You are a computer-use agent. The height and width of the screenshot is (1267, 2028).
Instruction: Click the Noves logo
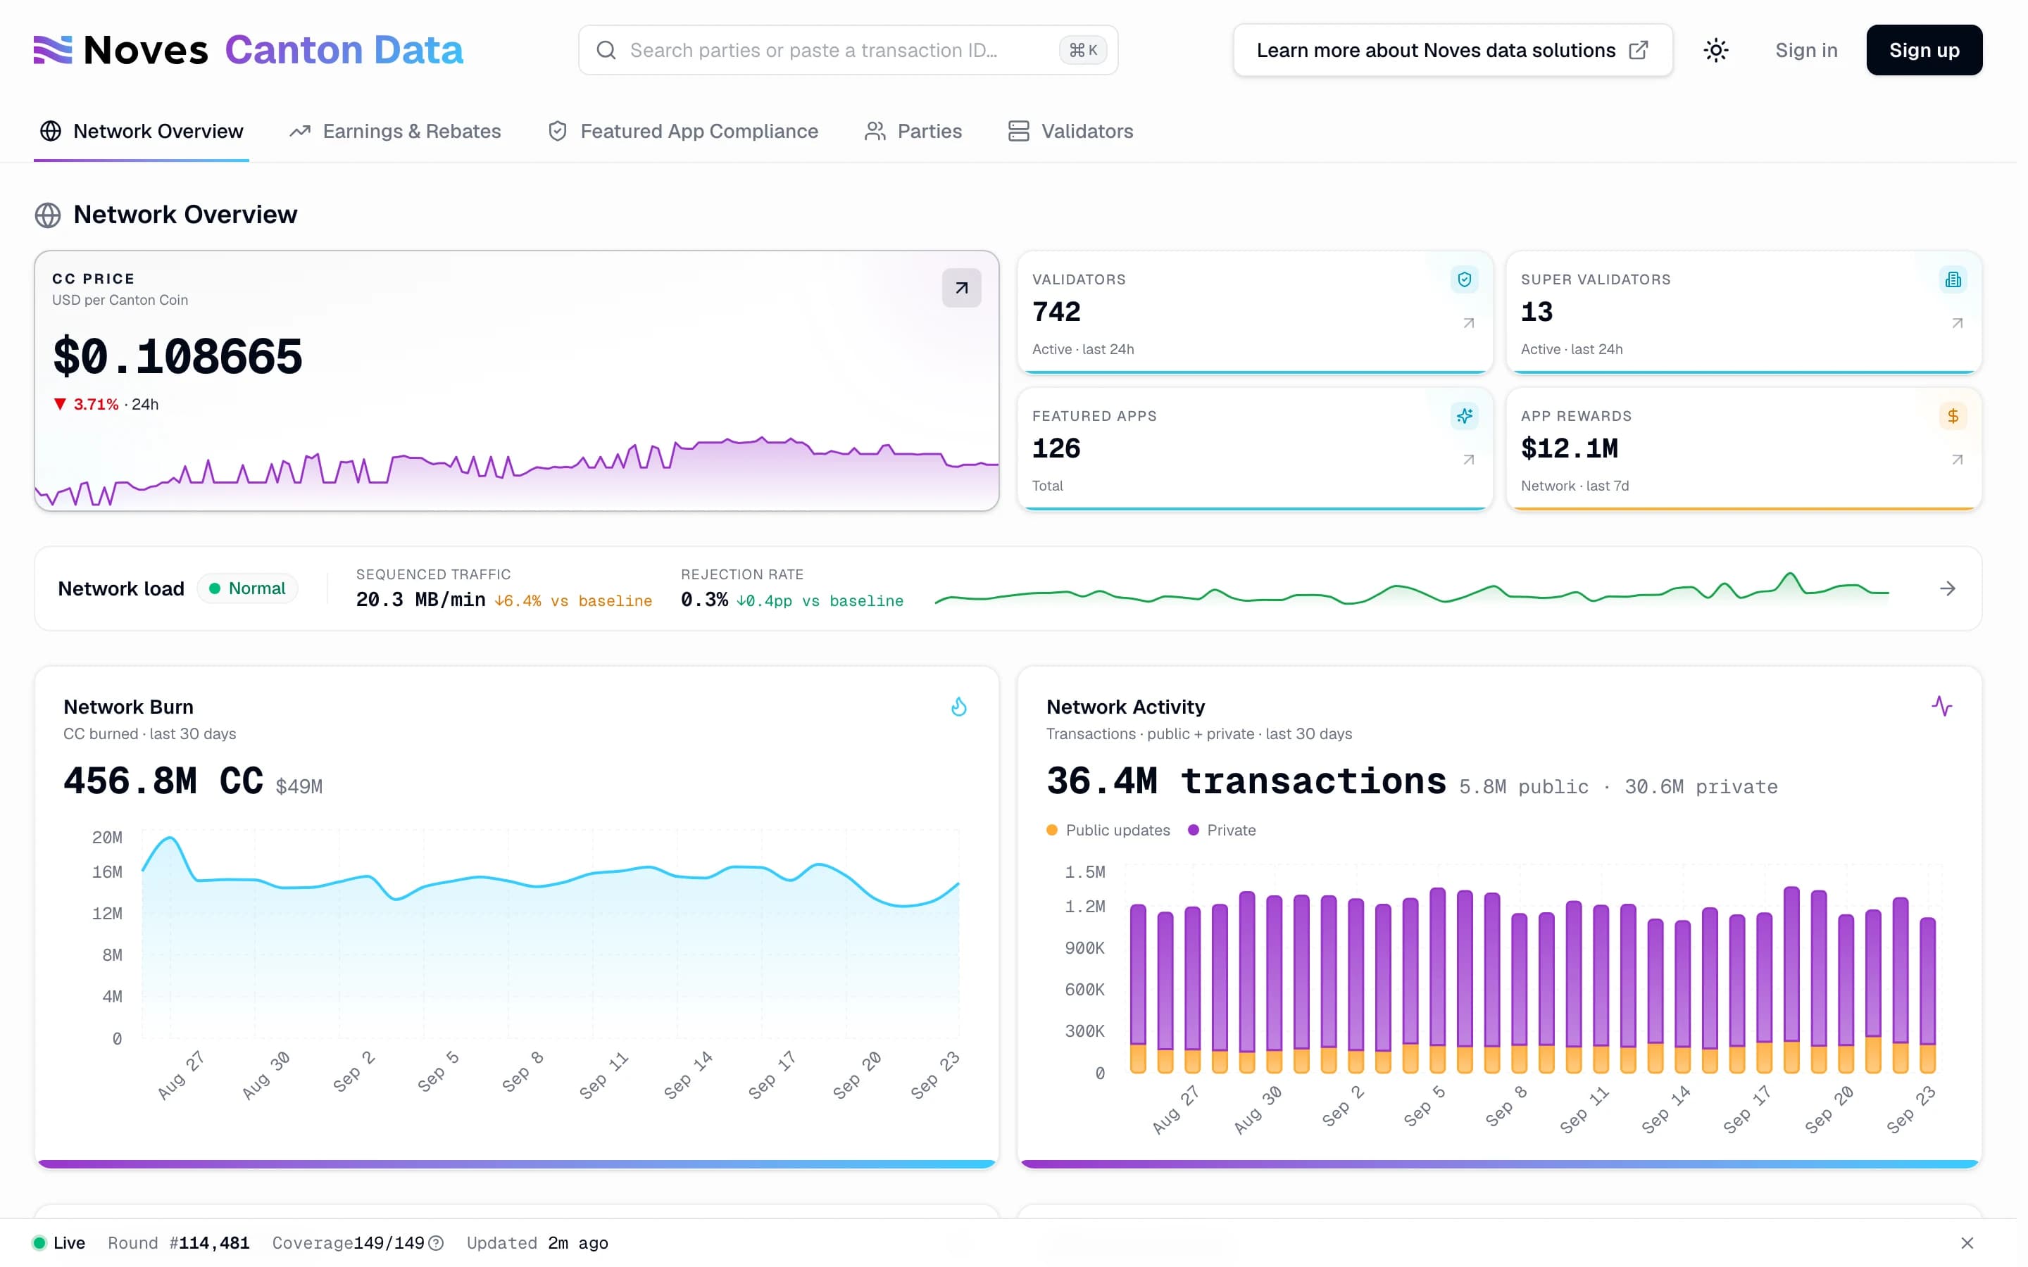tap(120, 50)
